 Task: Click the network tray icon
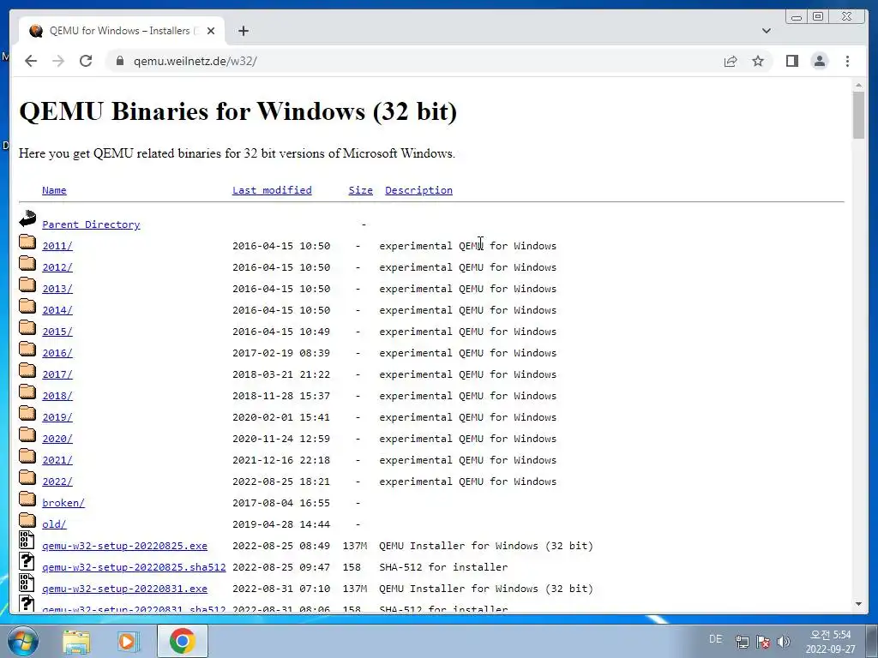pos(743,642)
